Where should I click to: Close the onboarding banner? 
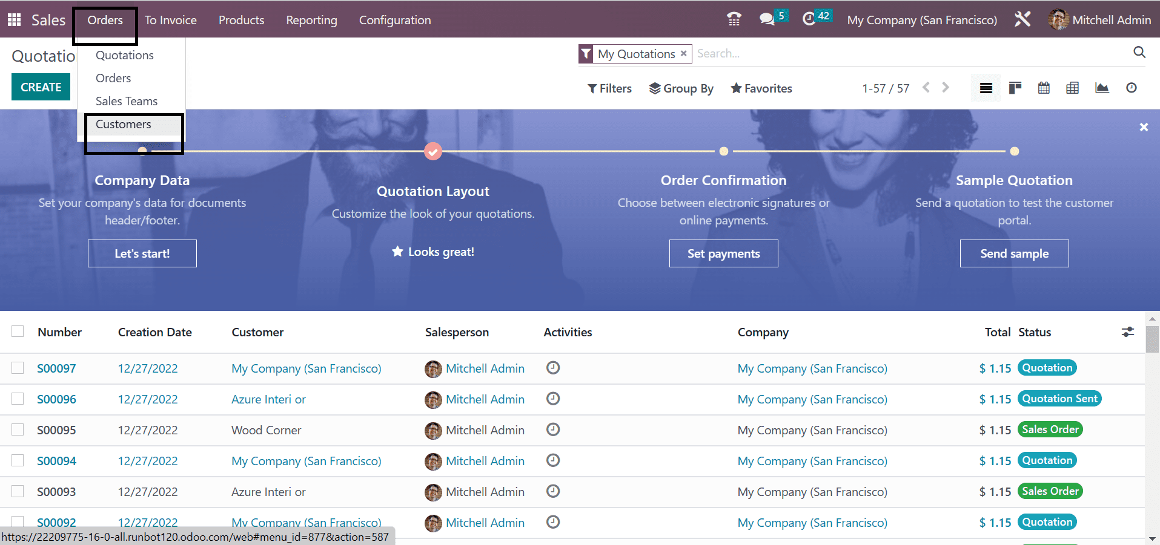click(x=1144, y=127)
